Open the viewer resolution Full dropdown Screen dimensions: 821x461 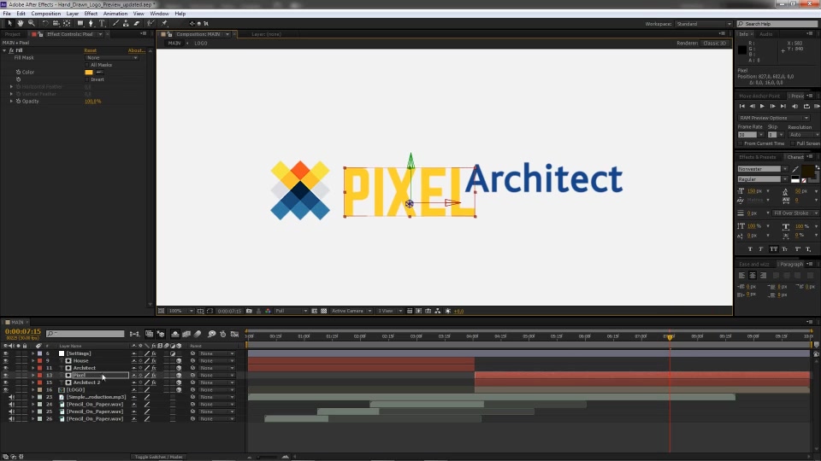(291, 311)
